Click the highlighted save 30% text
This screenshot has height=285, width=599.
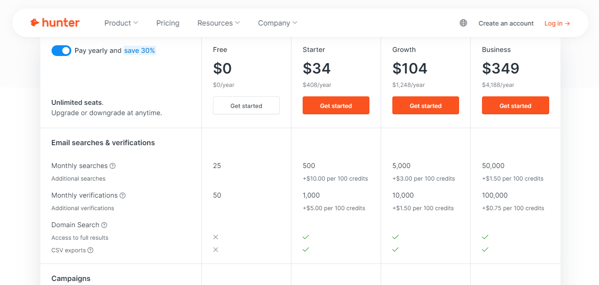[139, 50]
